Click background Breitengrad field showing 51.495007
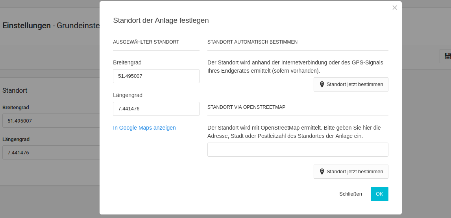Screen dimensions: 451x218 tap(51, 121)
